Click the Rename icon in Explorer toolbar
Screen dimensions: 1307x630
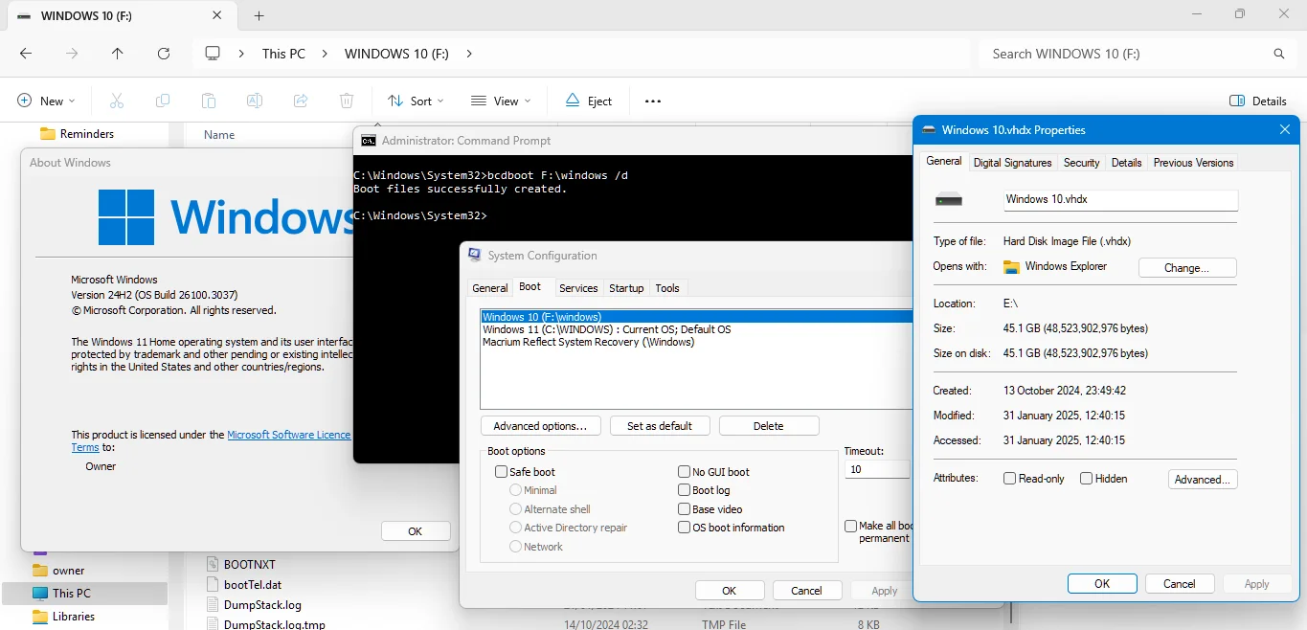pyautogui.click(x=255, y=101)
